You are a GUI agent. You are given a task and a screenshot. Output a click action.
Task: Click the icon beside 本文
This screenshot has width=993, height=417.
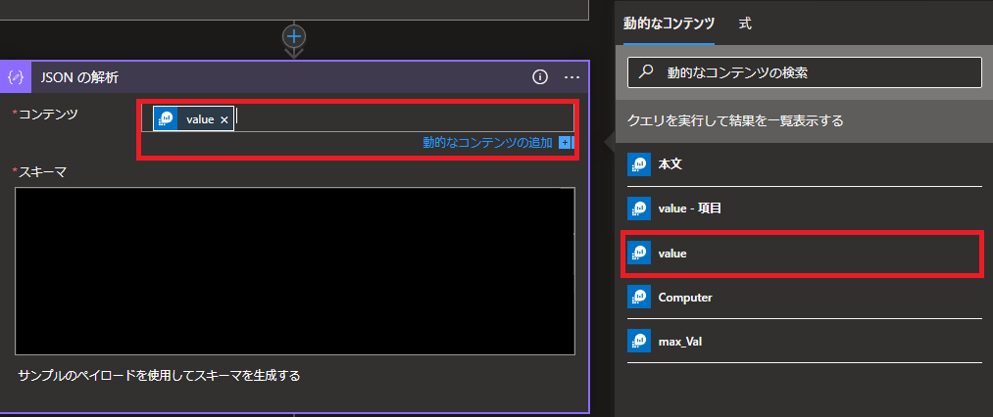(640, 164)
